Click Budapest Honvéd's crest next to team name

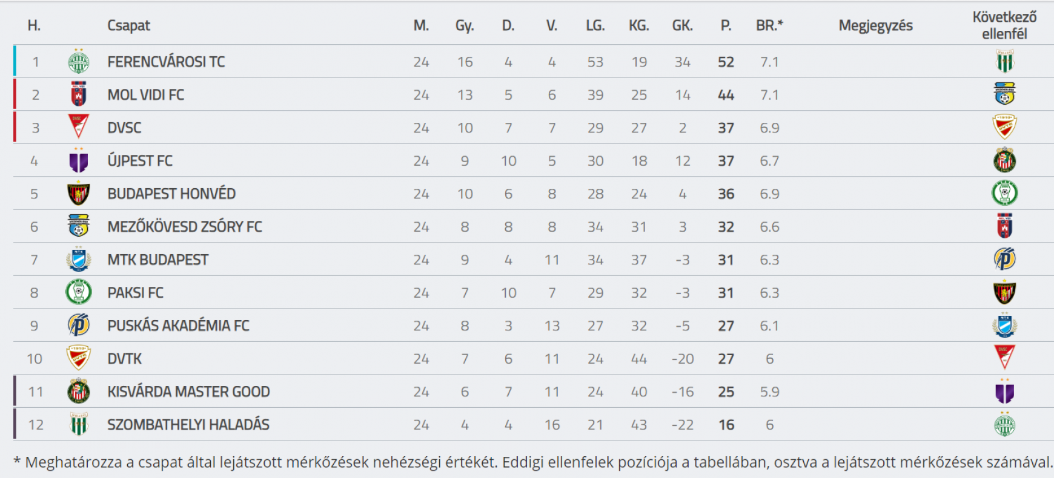pos(79,194)
